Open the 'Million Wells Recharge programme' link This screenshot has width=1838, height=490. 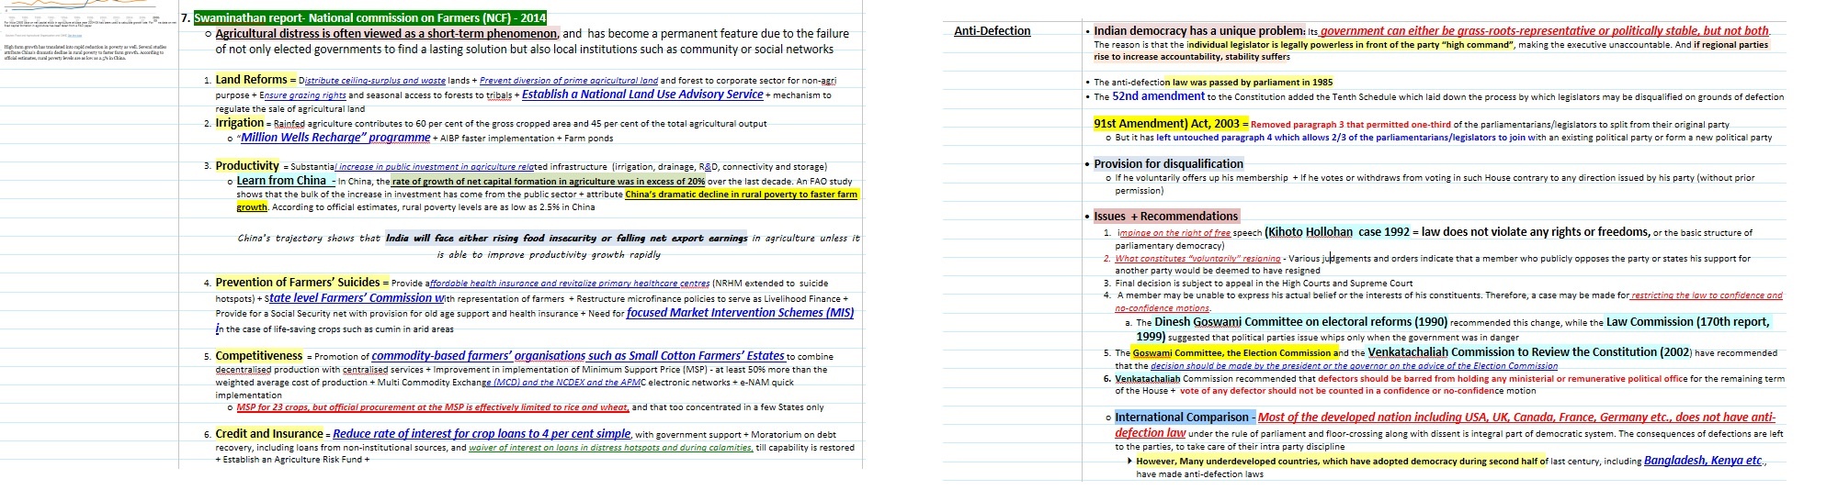click(333, 138)
